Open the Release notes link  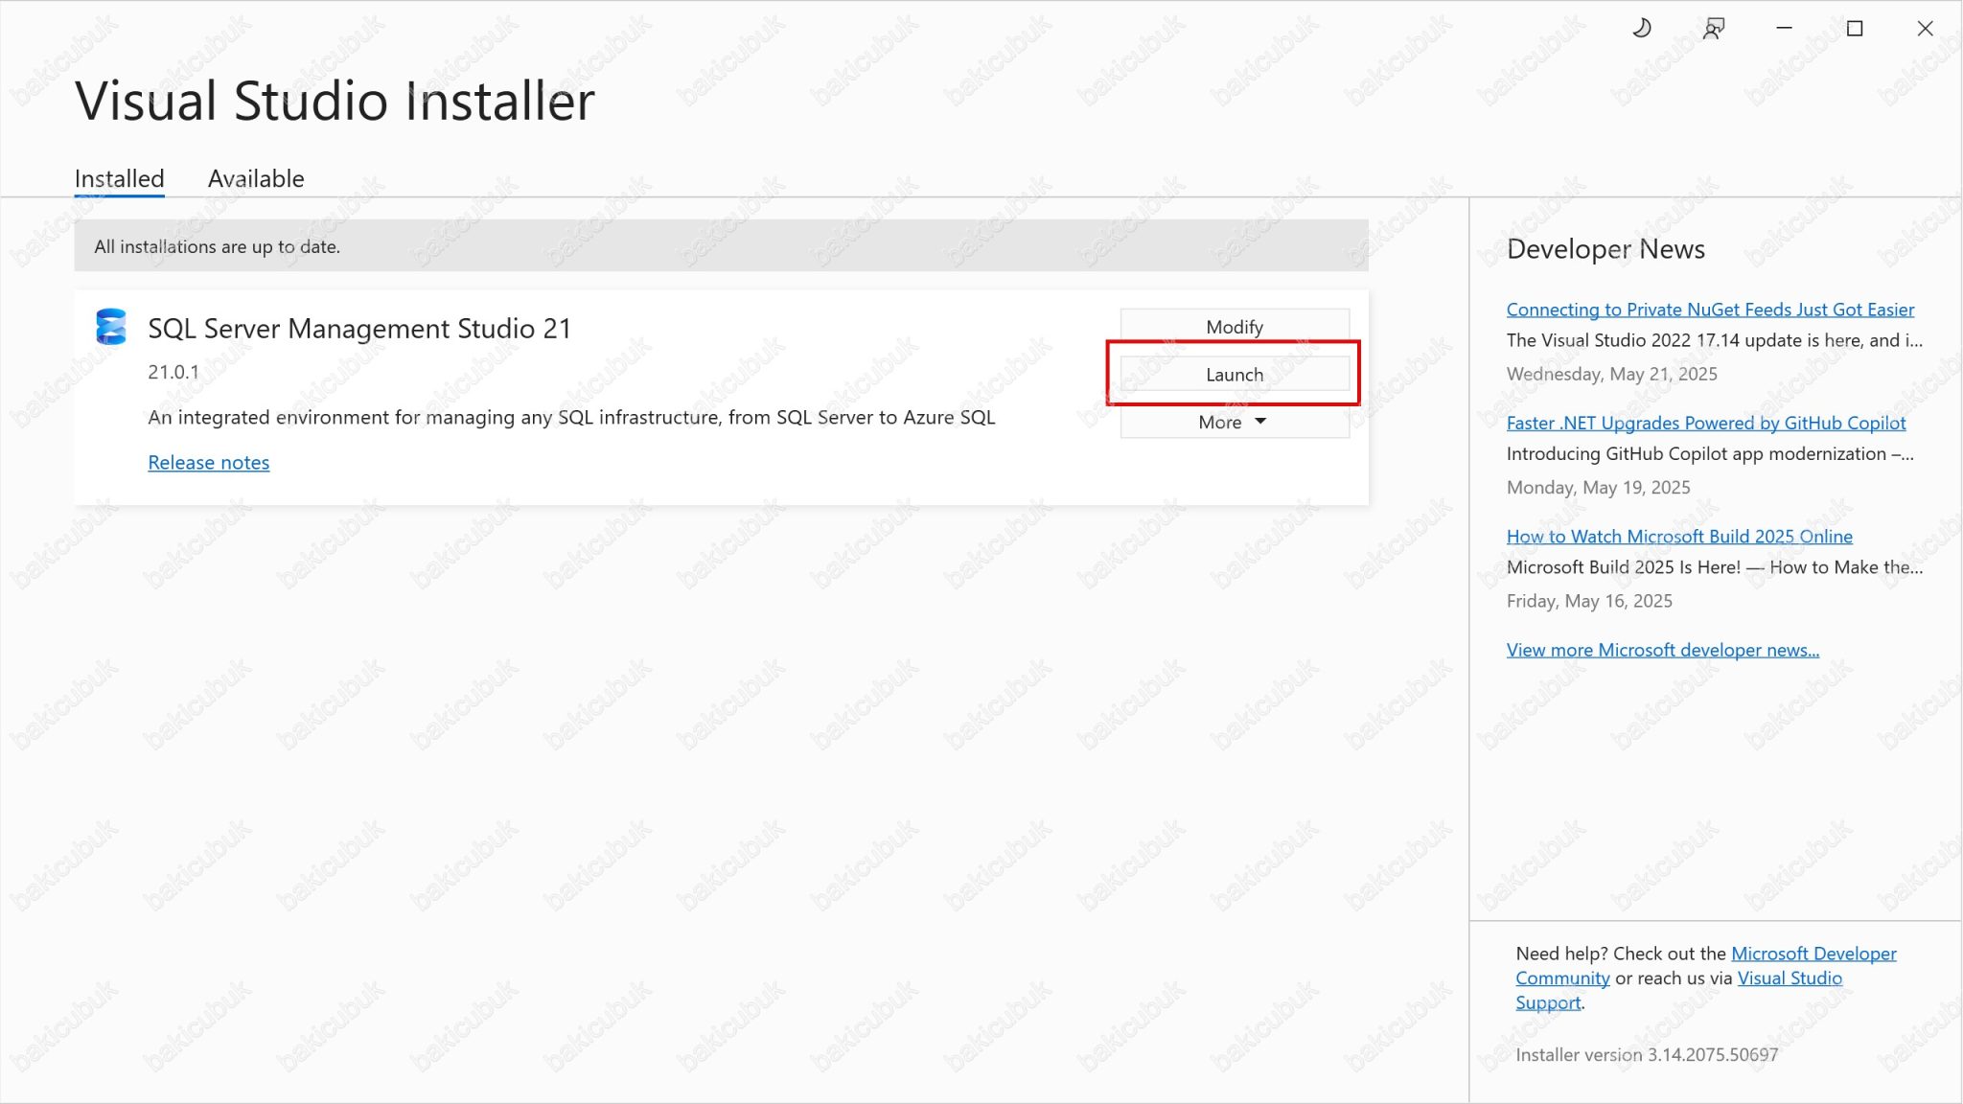(x=208, y=462)
